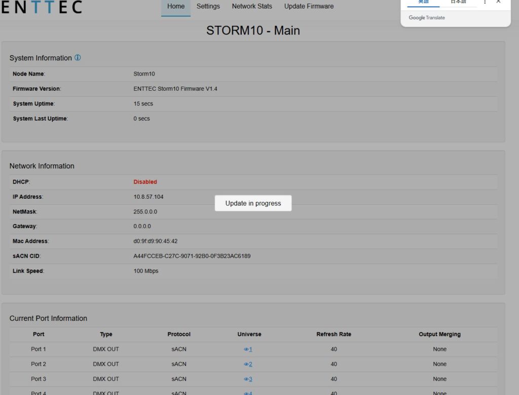
Task: Click sACN protocol in Port 2 row
Action: click(x=179, y=364)
